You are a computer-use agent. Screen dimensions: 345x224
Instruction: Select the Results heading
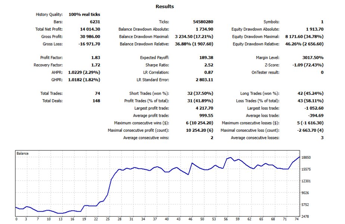pos(165,6)
